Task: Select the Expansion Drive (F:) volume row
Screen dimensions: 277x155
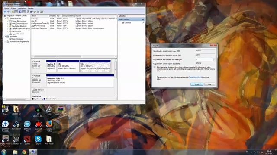Action: click(74, 23)
